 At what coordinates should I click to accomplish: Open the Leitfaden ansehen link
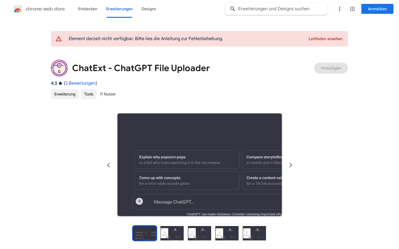click(326, 39)
